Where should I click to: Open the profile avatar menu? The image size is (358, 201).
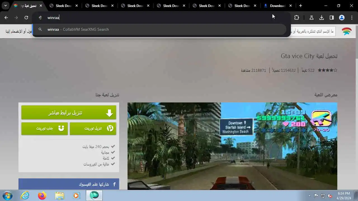click(x=342, y=18)
